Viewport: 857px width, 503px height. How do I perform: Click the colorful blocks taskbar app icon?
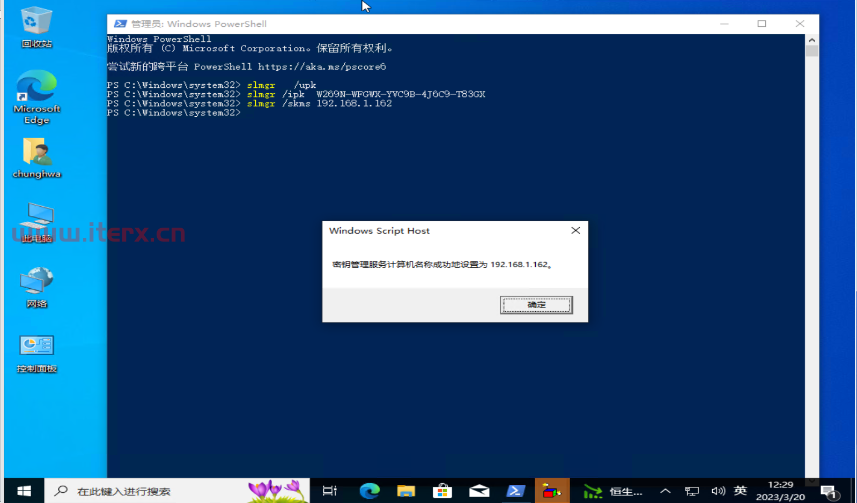(x=552, y=491)
